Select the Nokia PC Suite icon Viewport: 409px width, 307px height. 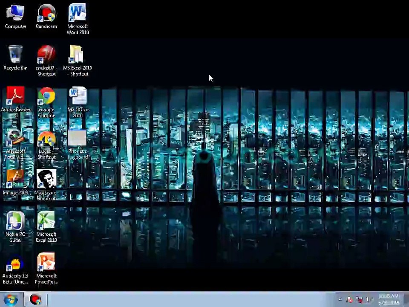tap(15, 220)
